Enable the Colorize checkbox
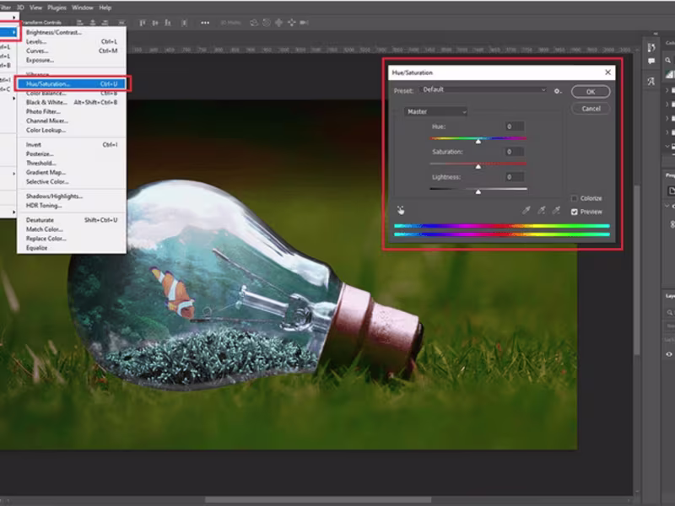675x506 pixels. click(x=574, y=198)
